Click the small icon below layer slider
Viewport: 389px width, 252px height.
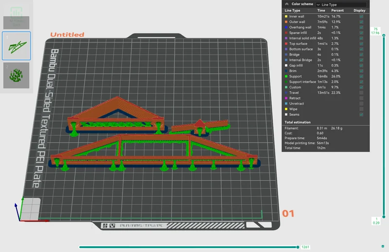(x=383, y=246)
